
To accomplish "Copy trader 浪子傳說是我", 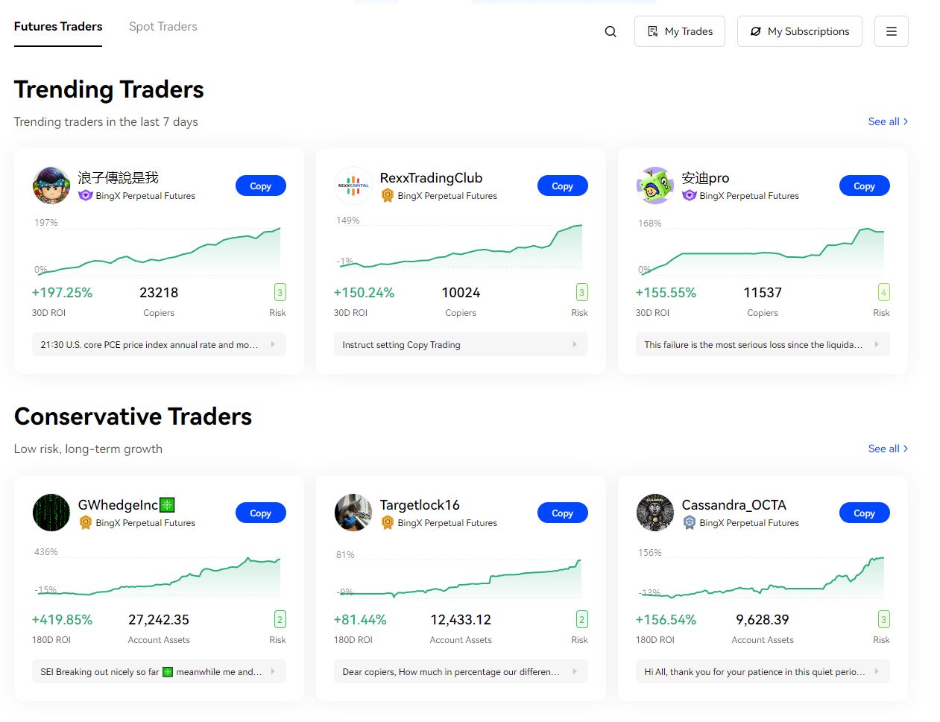I will coord(260,186).
